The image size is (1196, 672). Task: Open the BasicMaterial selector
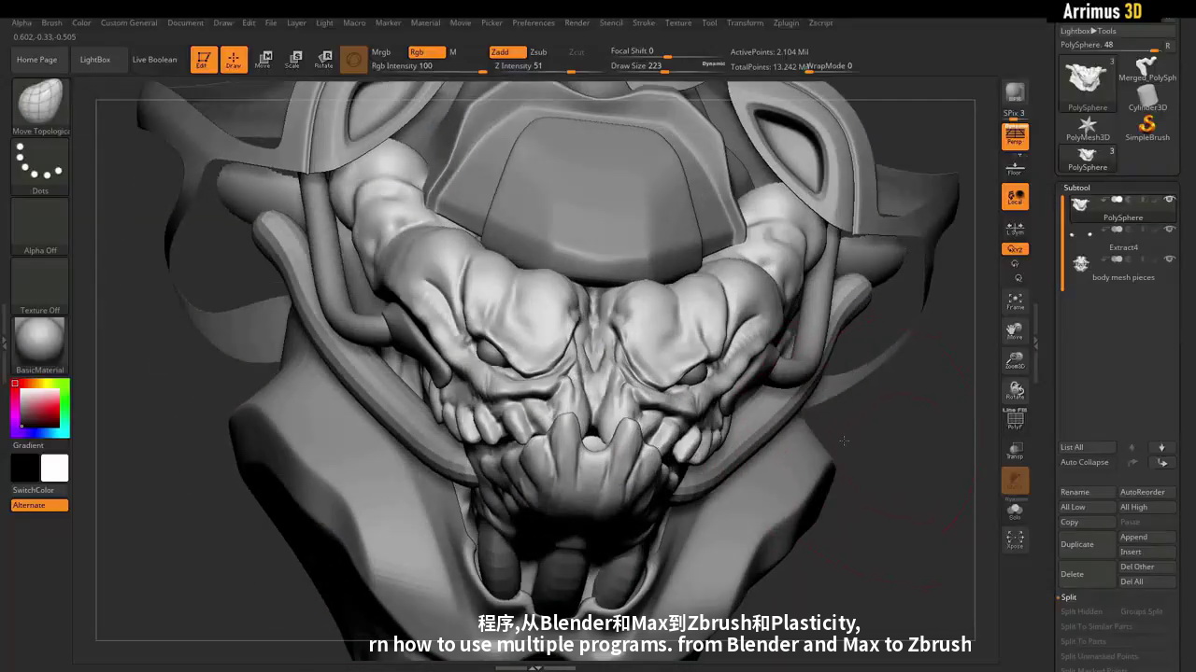[x=40, y=346]
